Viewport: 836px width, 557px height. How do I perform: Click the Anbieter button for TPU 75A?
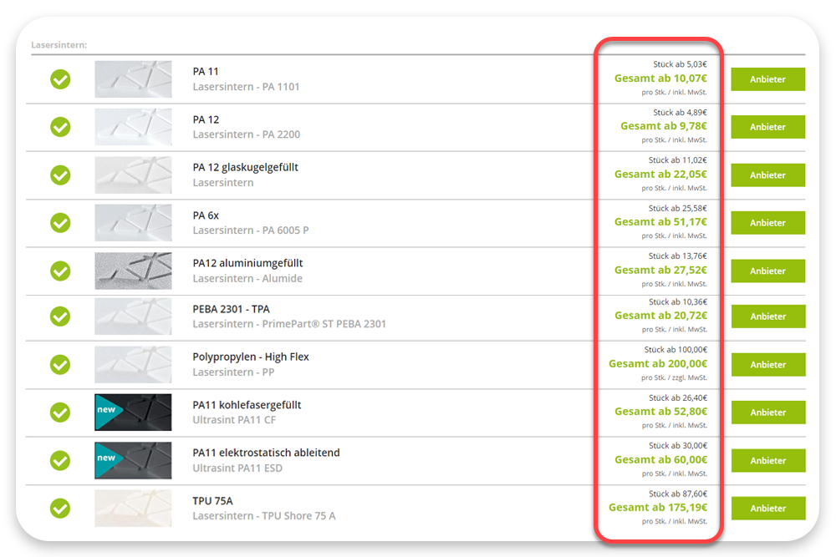coord(767,508)
